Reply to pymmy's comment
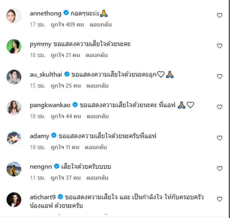 (x=97, y=55)
